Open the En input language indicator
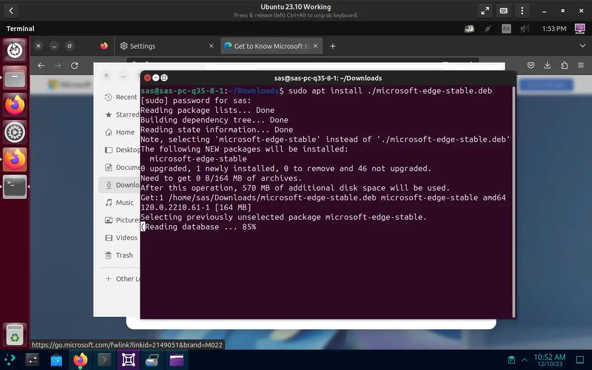The width and height of the screenshot is (592, 370). pyautogui.click(x=506, y=29)
